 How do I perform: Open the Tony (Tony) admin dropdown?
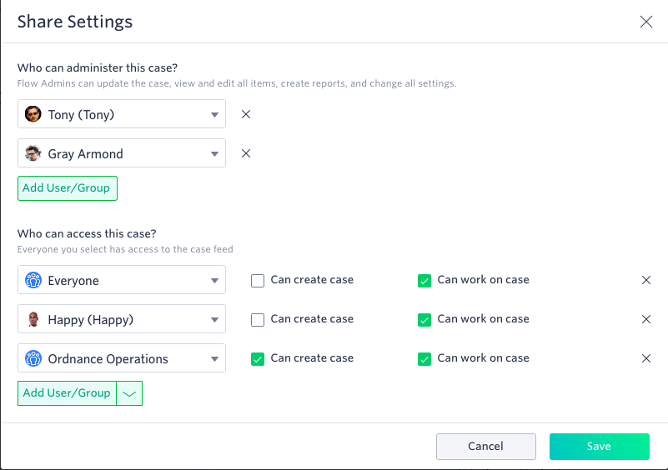[122, 114]
